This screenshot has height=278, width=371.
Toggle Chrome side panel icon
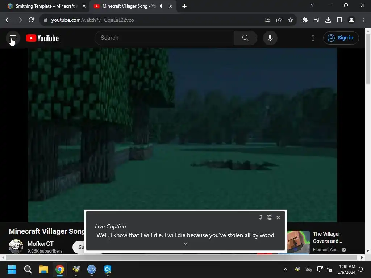click(340, 20)
